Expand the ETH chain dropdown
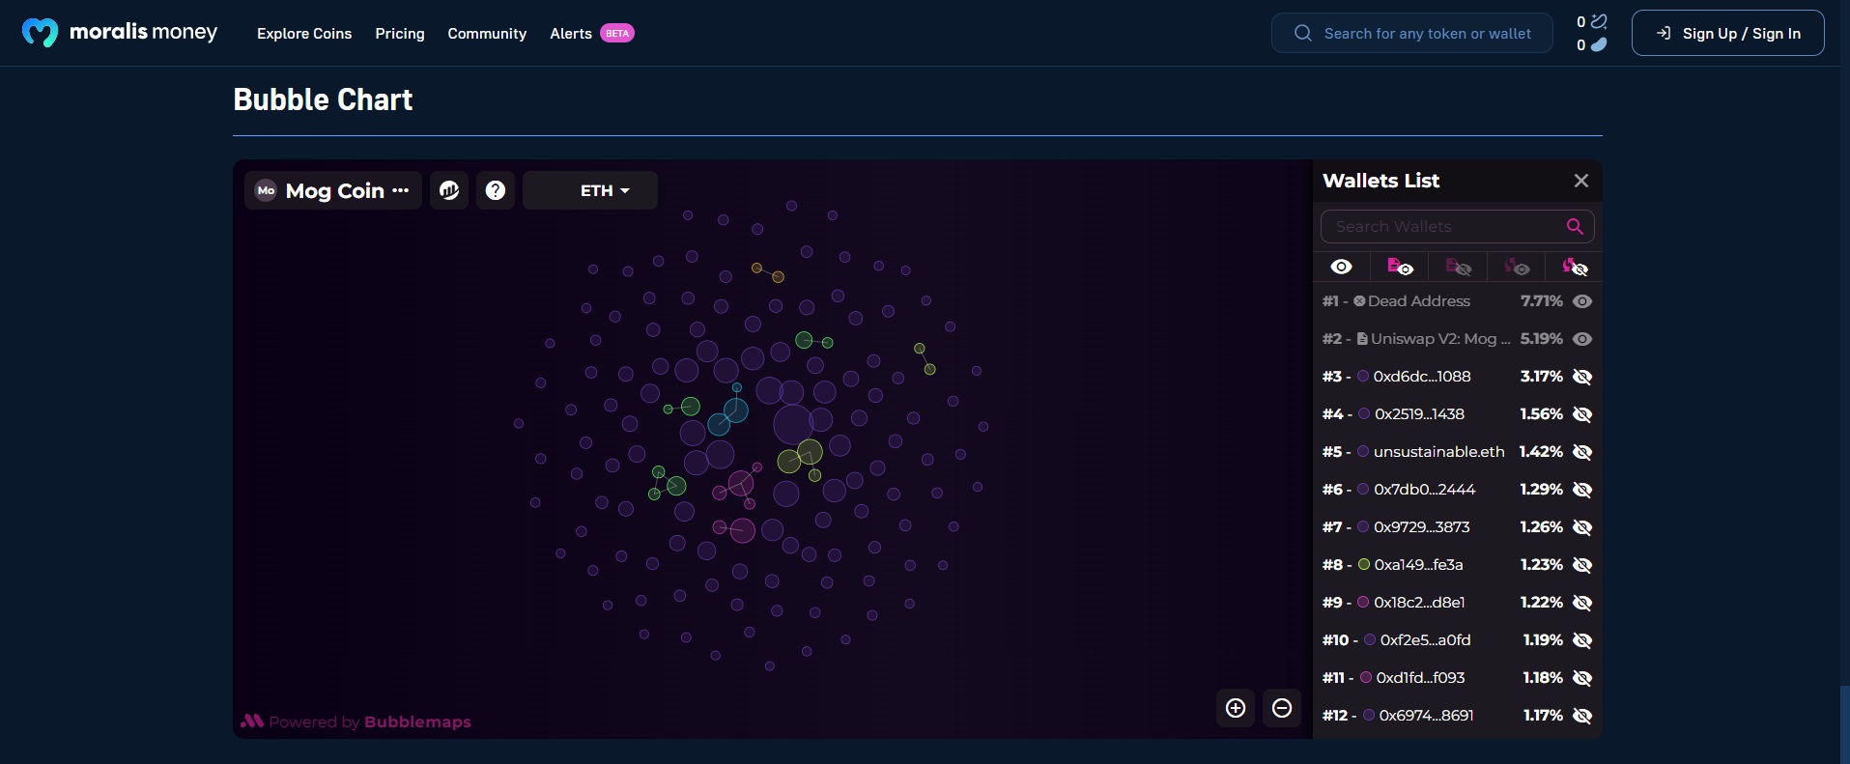 point(590,190)
